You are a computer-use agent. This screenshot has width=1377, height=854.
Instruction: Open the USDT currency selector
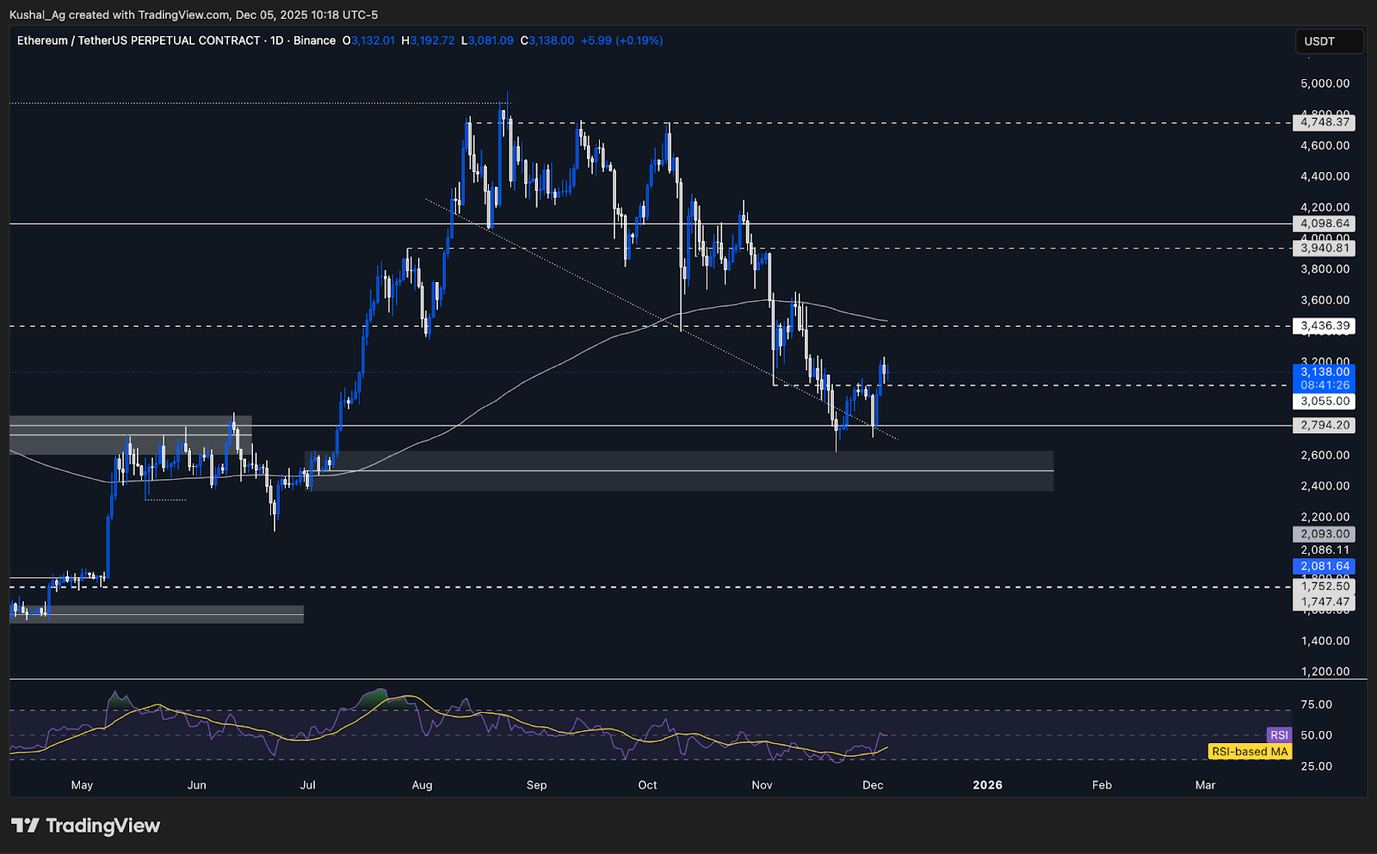point(1329,40)
